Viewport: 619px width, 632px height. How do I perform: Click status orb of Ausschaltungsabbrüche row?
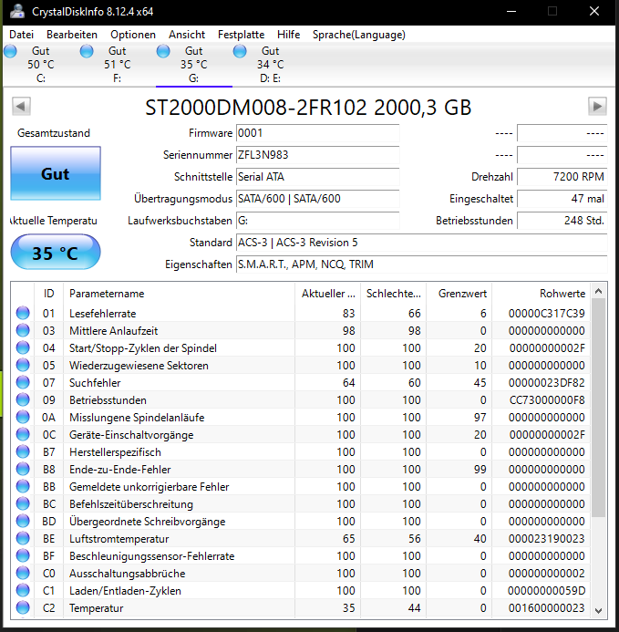(23, 573)
